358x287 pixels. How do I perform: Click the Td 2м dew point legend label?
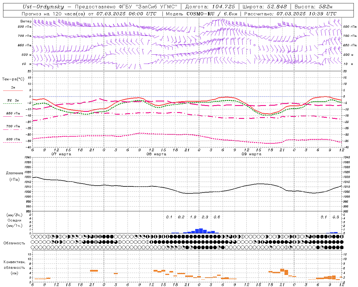pyautogui.click(x=13, y=100)
